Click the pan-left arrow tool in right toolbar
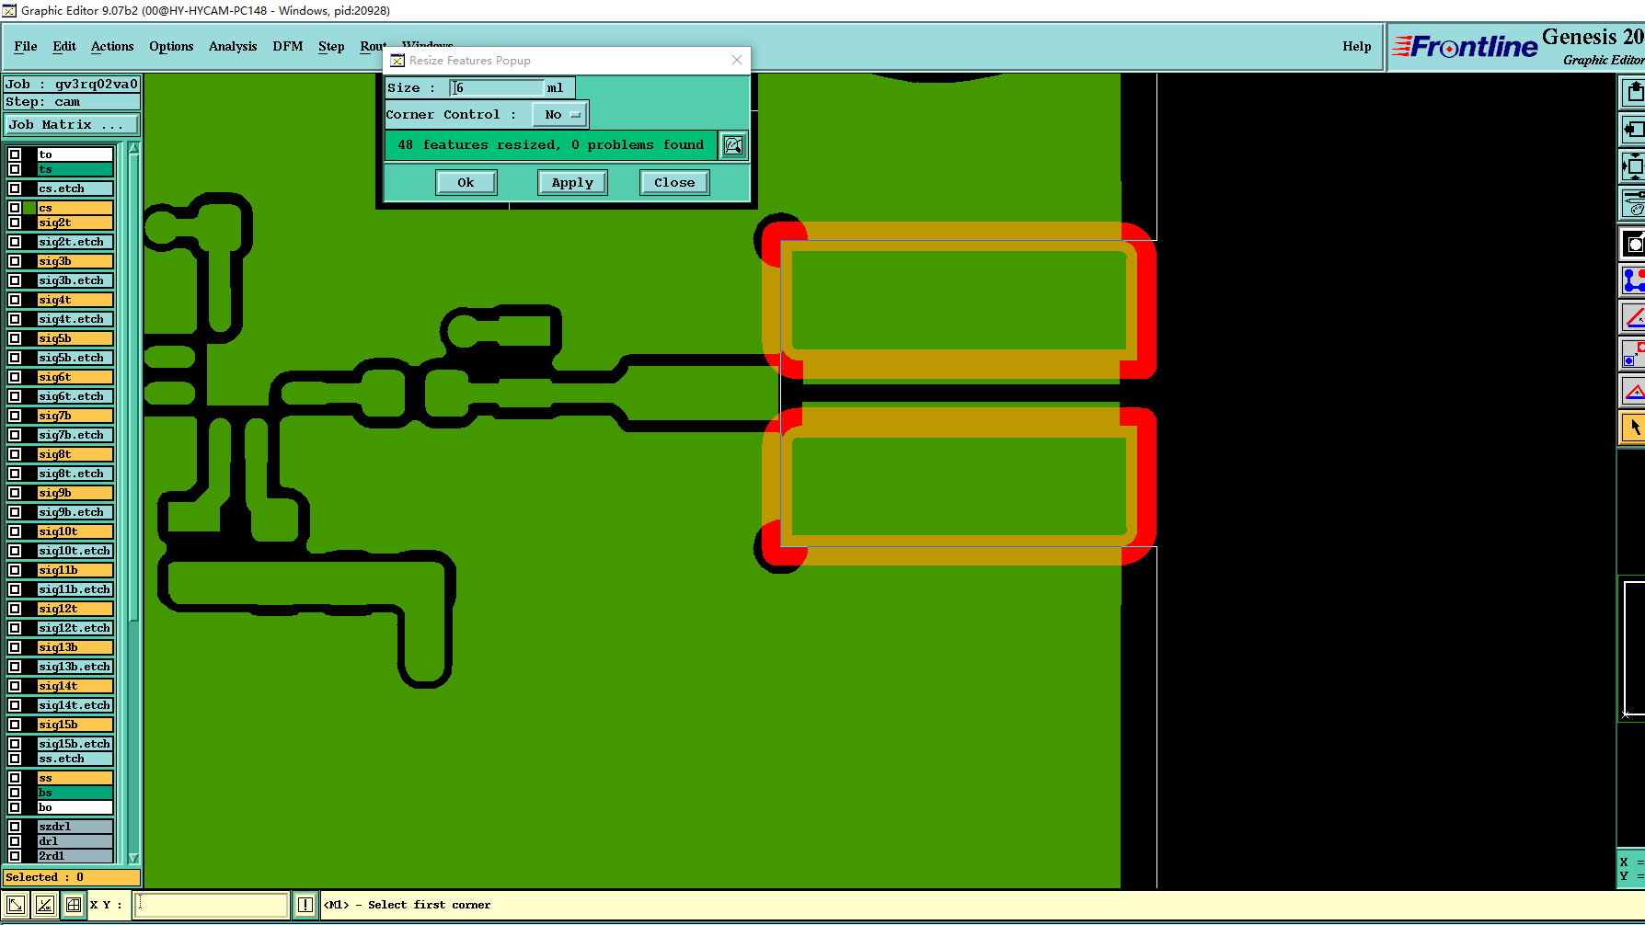 (x=1633, y=129)
